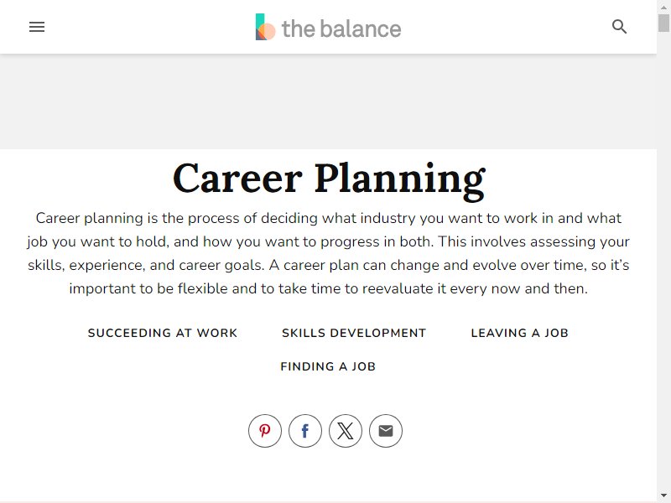Click the scrollbar down arrow
671x503 pixels.
click(663, 495)
